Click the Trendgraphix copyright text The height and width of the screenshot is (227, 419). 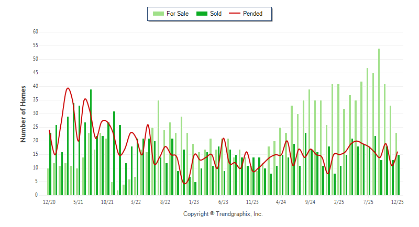tap(223, 214)
